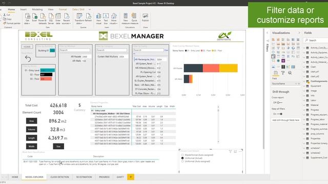The image size is (328, 184).
Task: Click the SQL Server ribbon icon
Action: pos(51,19)
